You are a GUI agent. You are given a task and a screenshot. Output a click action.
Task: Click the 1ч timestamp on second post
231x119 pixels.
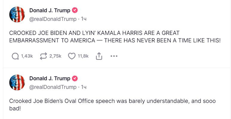point(84,87)
